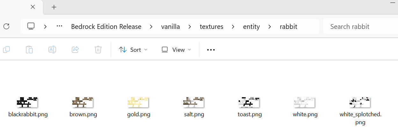This screenshot has width=398, height=134.
Task: Open the View dropdown
Action: tap(176, 50)
